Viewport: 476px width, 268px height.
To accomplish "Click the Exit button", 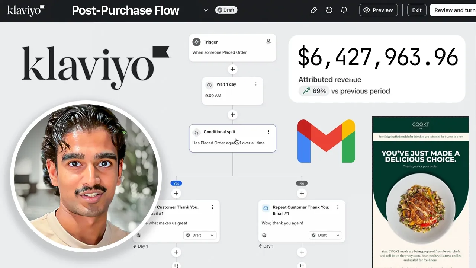I will (x=417, y=10).
